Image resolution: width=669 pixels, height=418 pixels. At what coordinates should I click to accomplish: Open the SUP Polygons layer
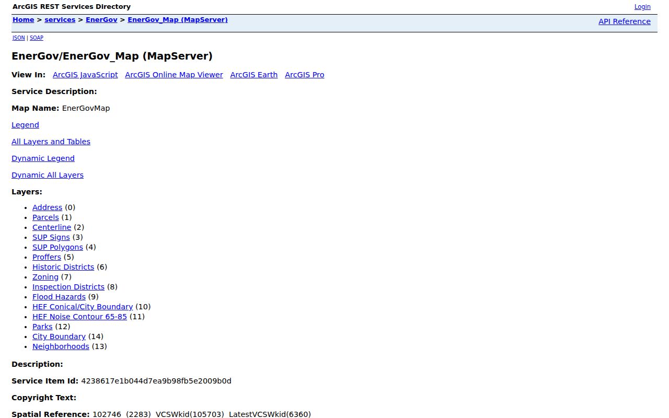click(x=57, y=247)
